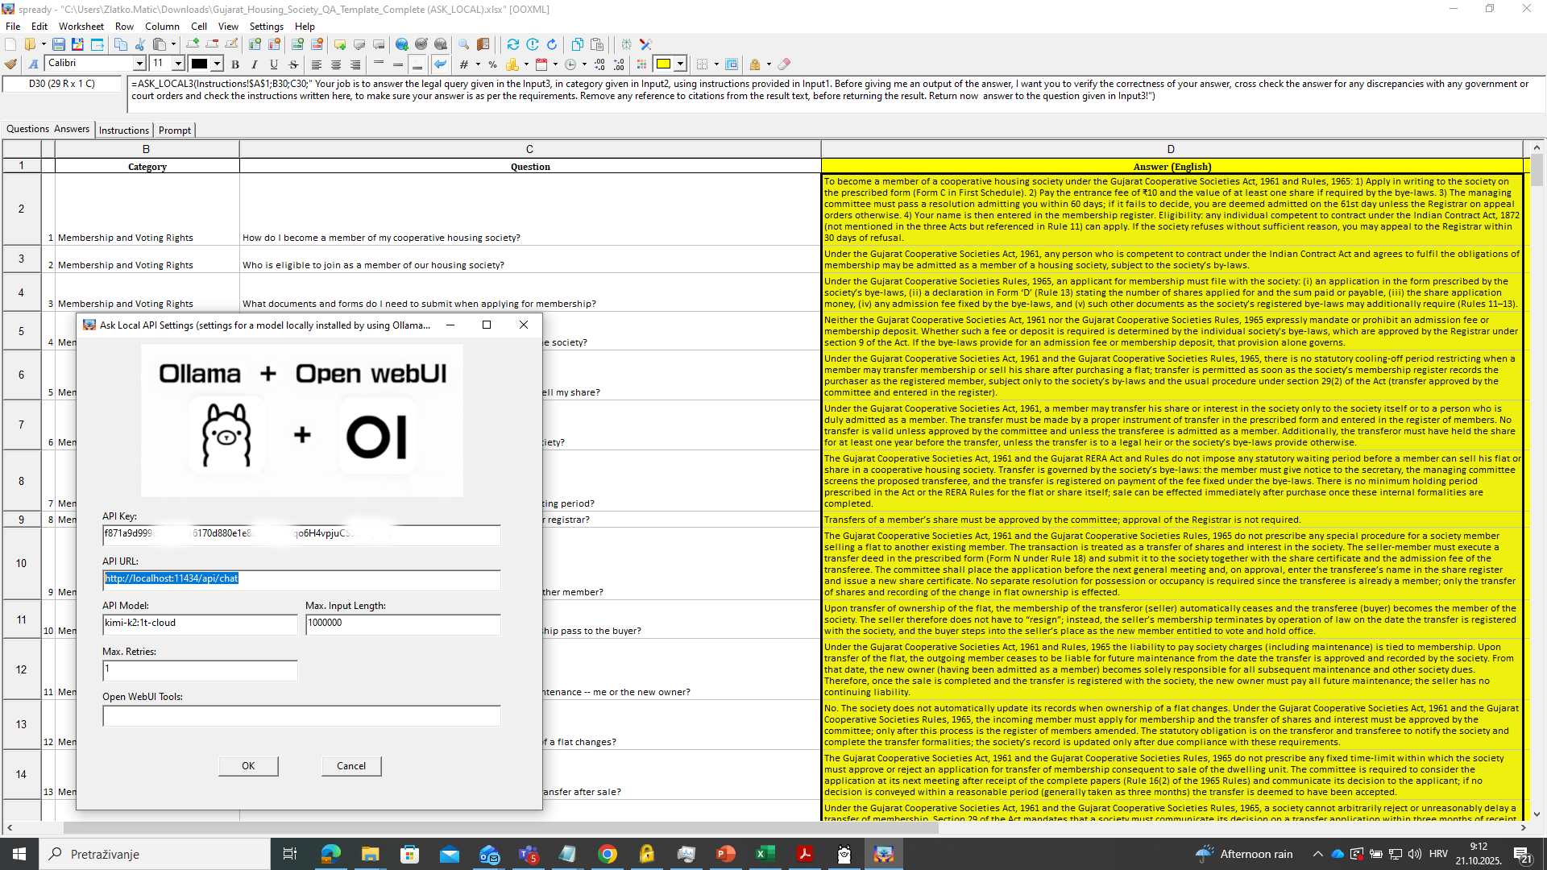Screen dimensions: 1547x870
Task: Click the format painter brush icon
Action: (x=10, y=64)
